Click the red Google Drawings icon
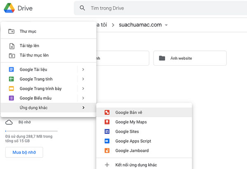Image resolution: width=247 pixels, height=169 pixels. [x=107, y=112]
